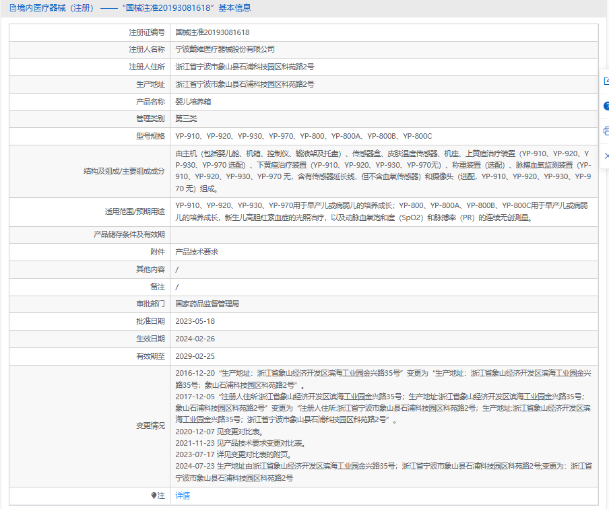Open the help question-mark icon on right sidebar

(606, 106)
